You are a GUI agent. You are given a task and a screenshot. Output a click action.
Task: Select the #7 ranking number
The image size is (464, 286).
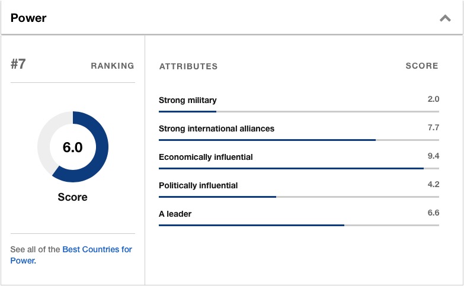click(18, 64)
